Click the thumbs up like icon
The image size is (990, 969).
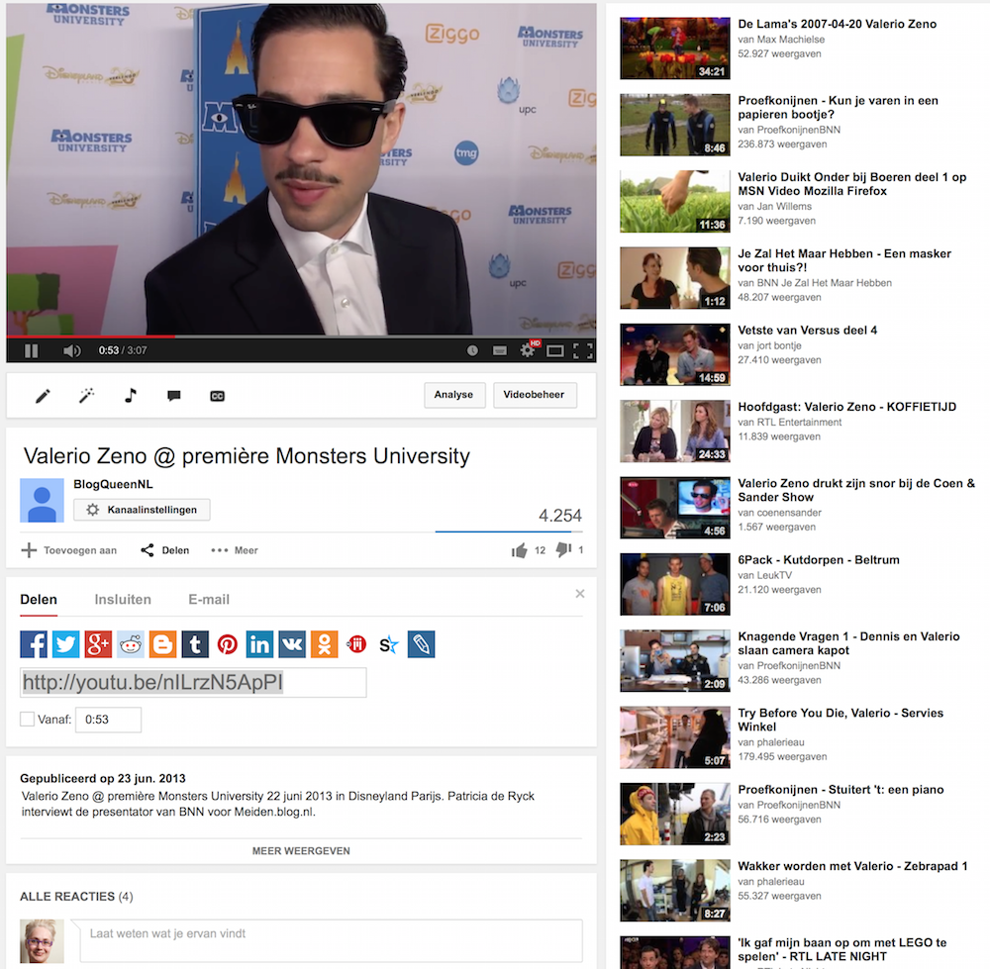coord(519,550)
